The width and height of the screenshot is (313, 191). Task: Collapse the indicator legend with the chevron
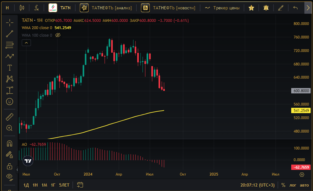pos(26,43)
